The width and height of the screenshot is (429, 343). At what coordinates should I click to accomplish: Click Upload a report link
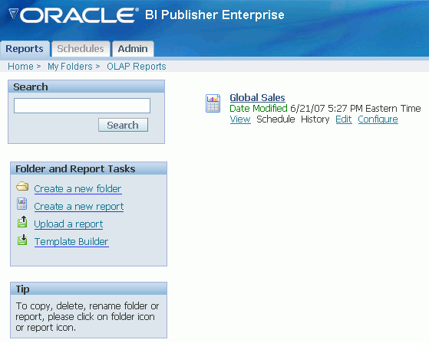(68, 224)
